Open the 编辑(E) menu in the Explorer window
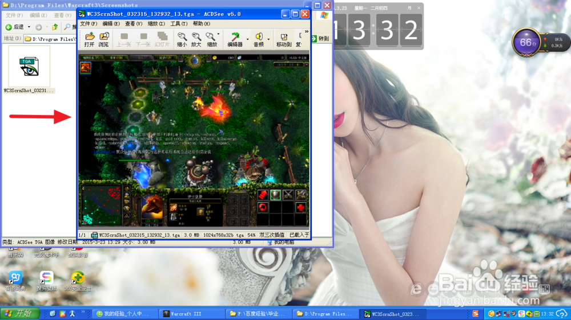 pos(38,15)
